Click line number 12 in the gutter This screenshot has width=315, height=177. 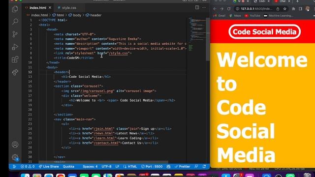[30, 72]
